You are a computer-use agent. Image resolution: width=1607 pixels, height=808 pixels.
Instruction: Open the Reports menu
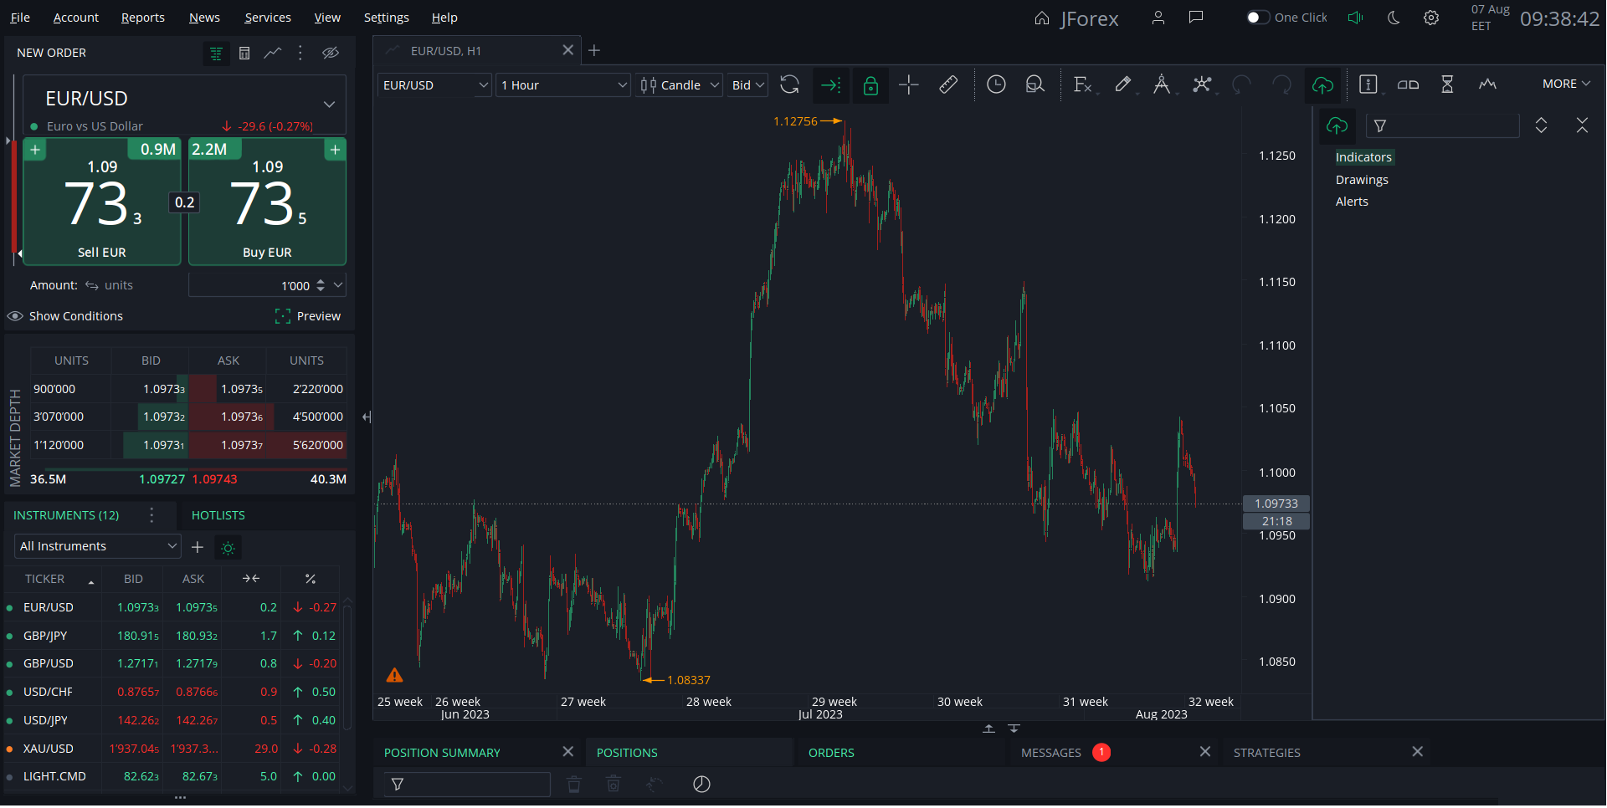[x=143, y=18]
